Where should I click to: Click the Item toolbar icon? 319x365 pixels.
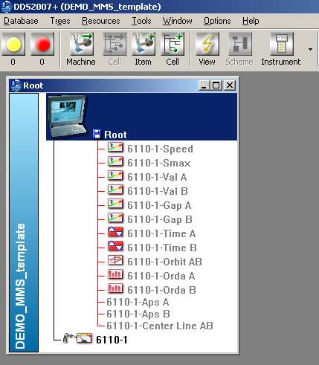(144, 44)
